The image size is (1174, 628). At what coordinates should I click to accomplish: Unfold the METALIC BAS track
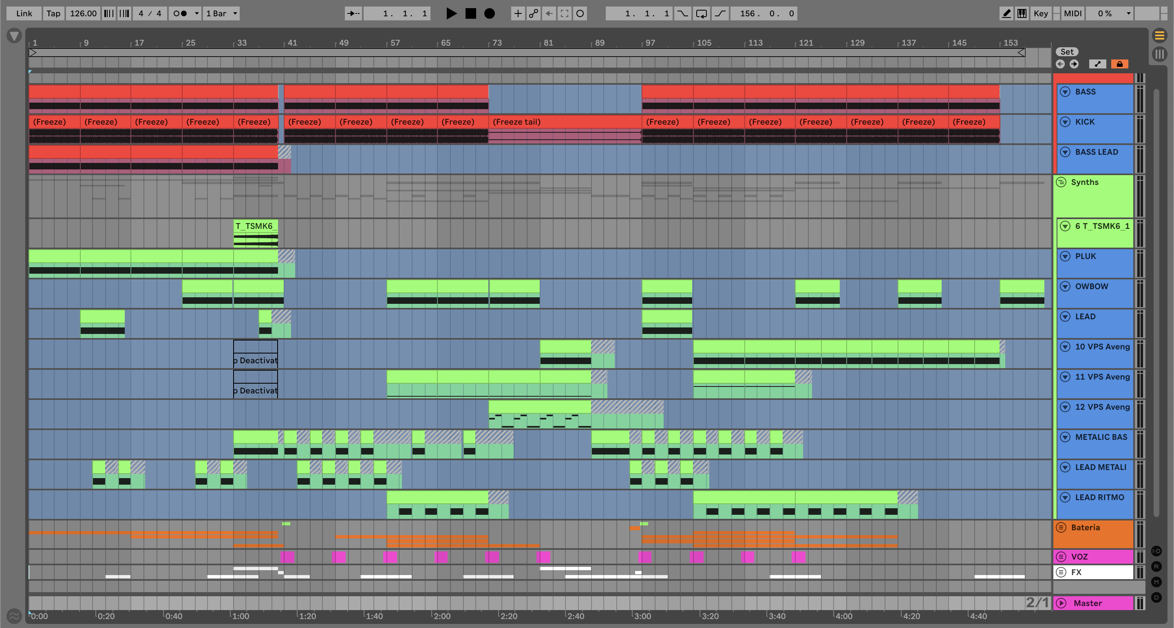click(1065, 437)
